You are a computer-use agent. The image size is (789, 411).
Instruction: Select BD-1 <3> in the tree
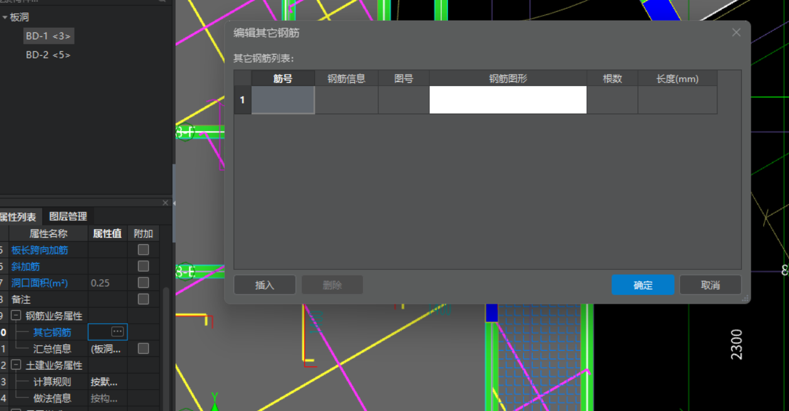[48, 36]
